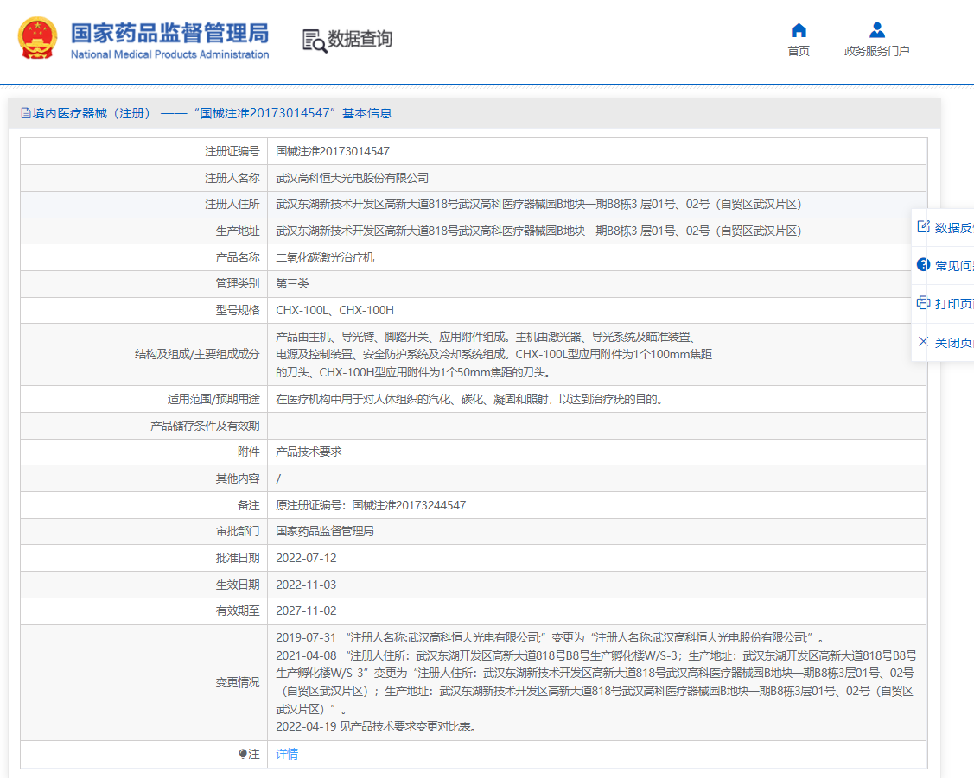Click the 变更情况 row label
This screenshot has height=778, width=974.
(238, 682)
